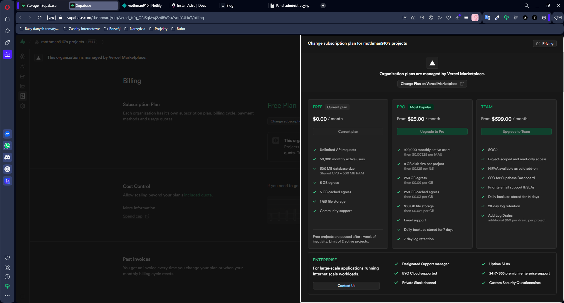Open Messenger in the Opera sidebar

(7, 134)
